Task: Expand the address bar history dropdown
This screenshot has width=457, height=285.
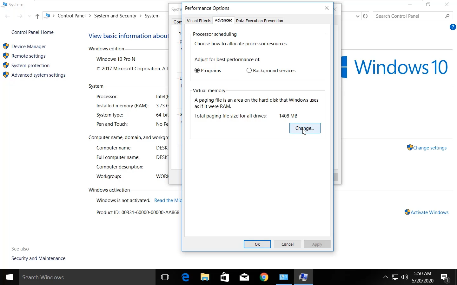Action: (358, 16)
